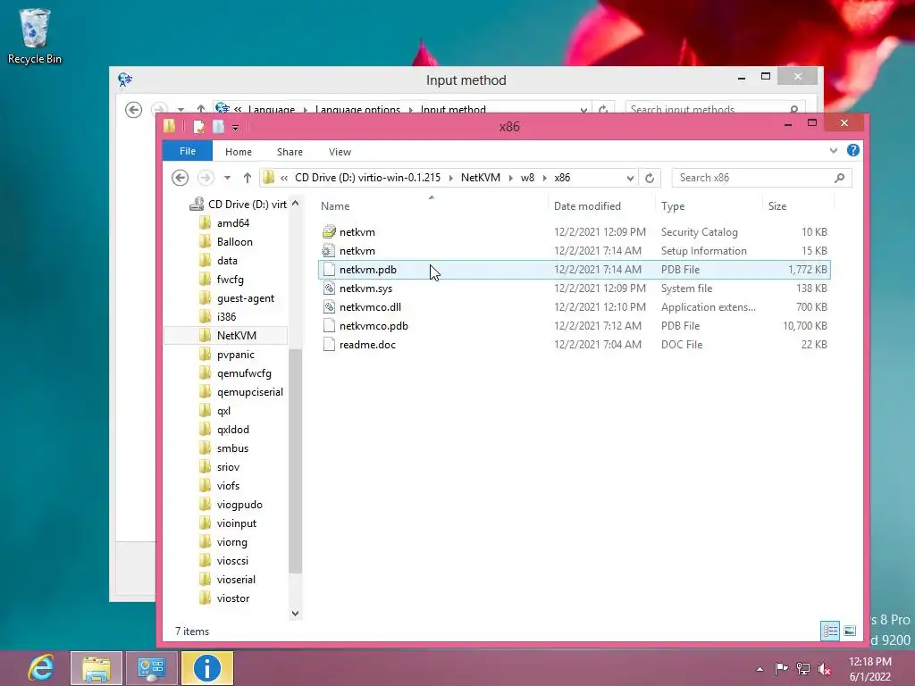Open recent locations dropdown arrow
Viewport: 915px width, 686px height.
(x=228, y=178)
